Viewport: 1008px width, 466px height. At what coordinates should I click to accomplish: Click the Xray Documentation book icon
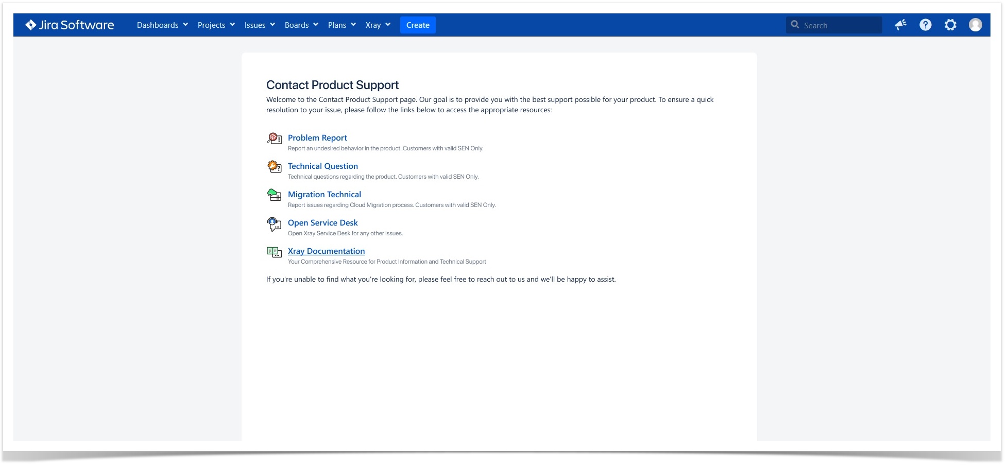tap(274, 252)
